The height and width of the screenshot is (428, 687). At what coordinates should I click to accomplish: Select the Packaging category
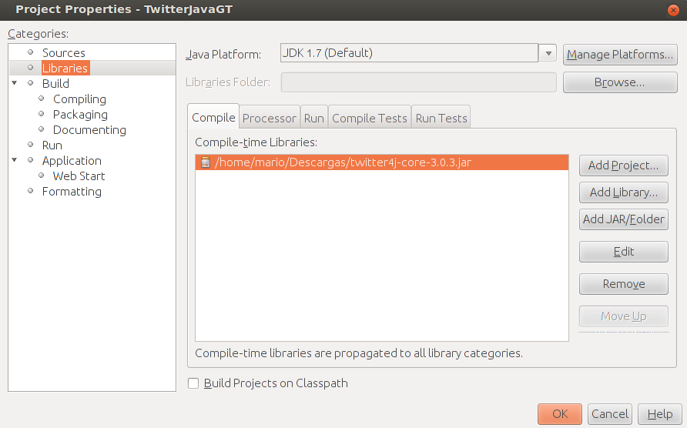(x=80, y=115)
